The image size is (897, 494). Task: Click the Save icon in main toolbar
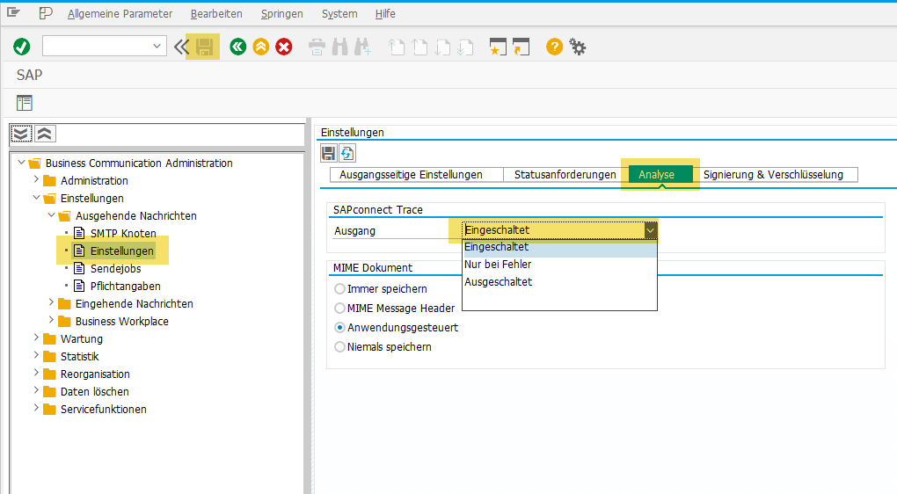point(205,47)
